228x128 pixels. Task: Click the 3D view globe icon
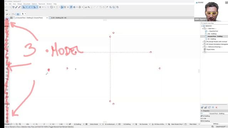(x=80, y=7)
